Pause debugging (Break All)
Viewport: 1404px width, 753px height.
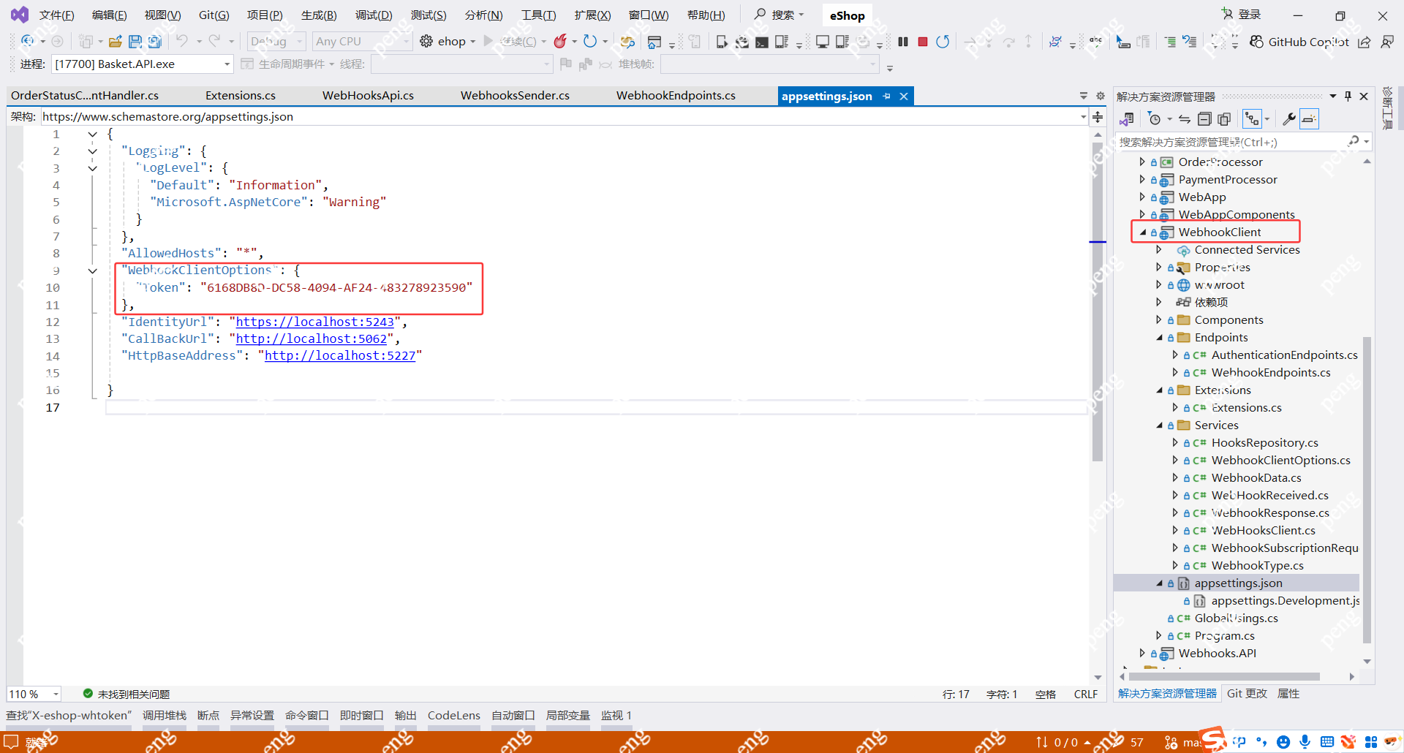[x=903, y=42]
